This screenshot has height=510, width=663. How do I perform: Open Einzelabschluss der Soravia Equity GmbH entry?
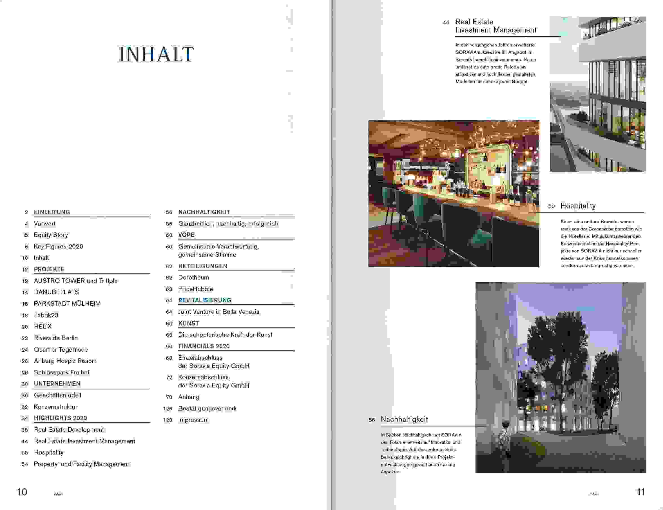coord(214,362)
